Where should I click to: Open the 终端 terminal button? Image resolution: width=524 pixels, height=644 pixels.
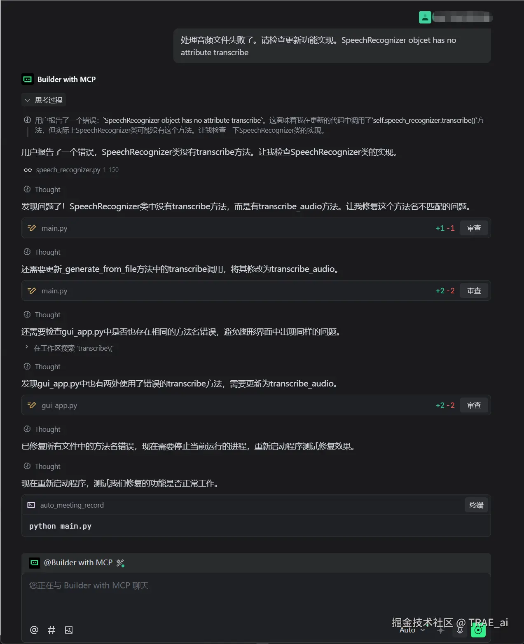pyautogui.click(x=476, y=505)
